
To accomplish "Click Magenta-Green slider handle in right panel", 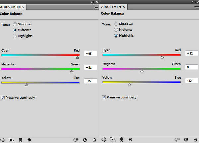I will click(142, 71).
